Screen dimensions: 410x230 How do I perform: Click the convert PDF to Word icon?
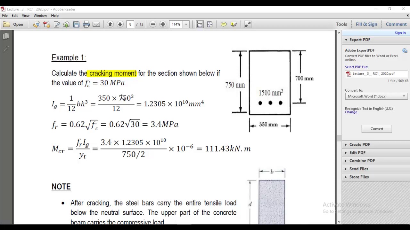tap(37, 24)
